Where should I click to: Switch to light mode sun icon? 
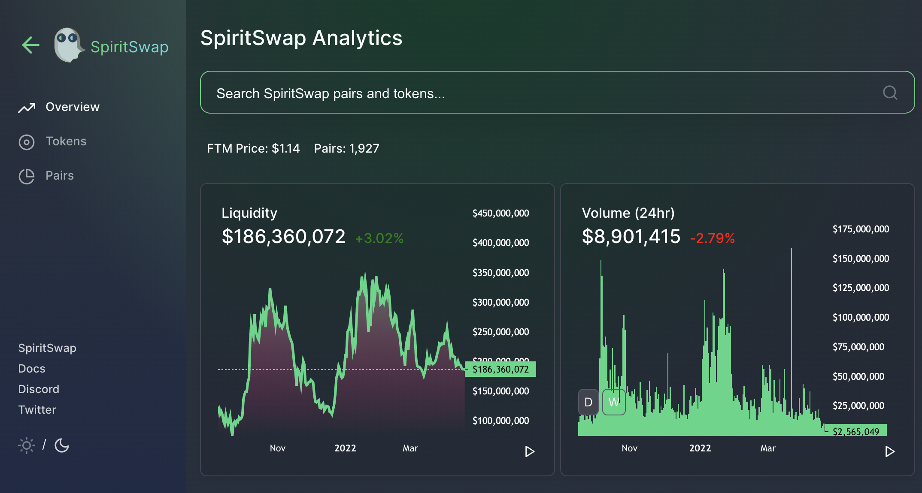click(x=27, y=445)
